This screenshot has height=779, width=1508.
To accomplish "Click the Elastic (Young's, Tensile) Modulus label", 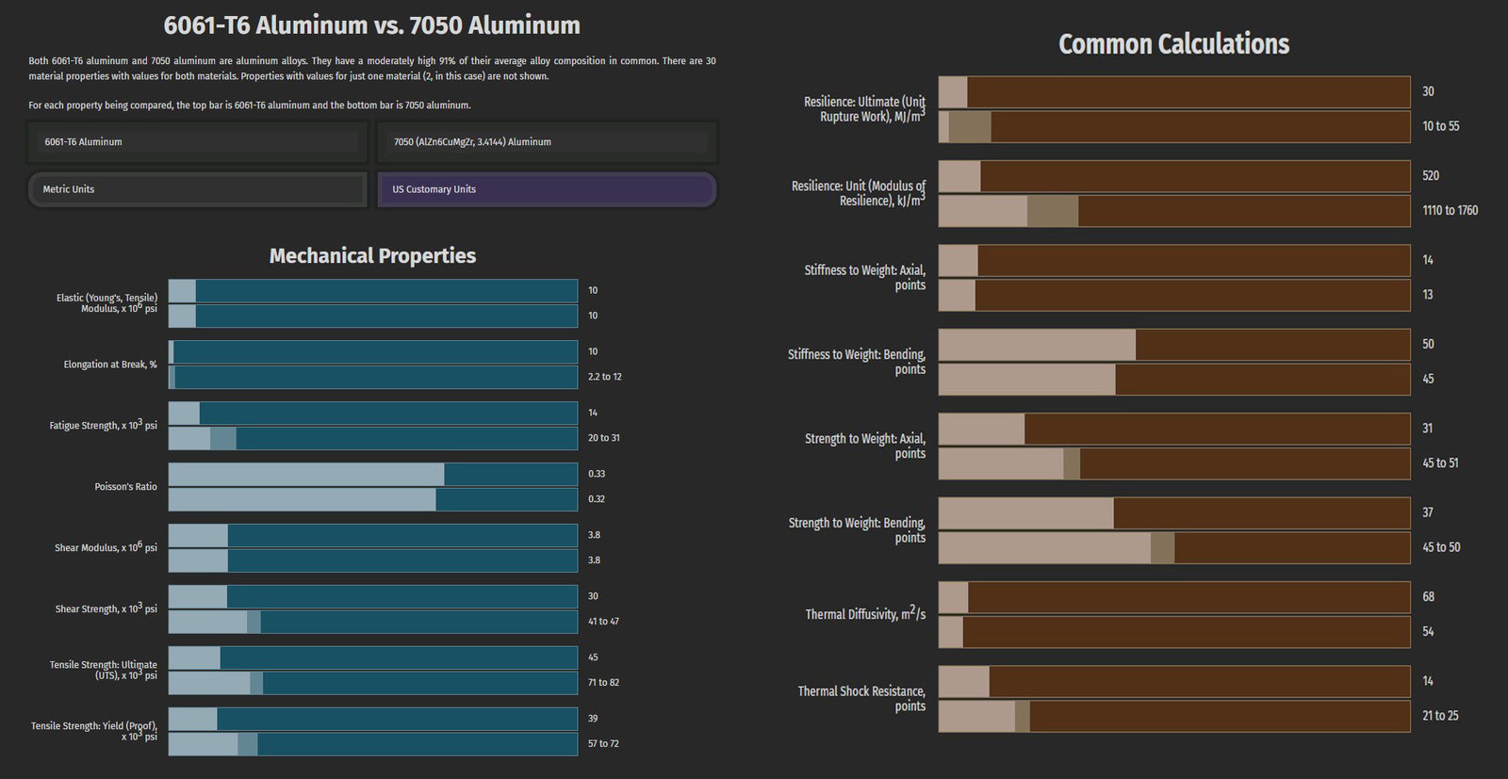I will (x=107, y=303).
